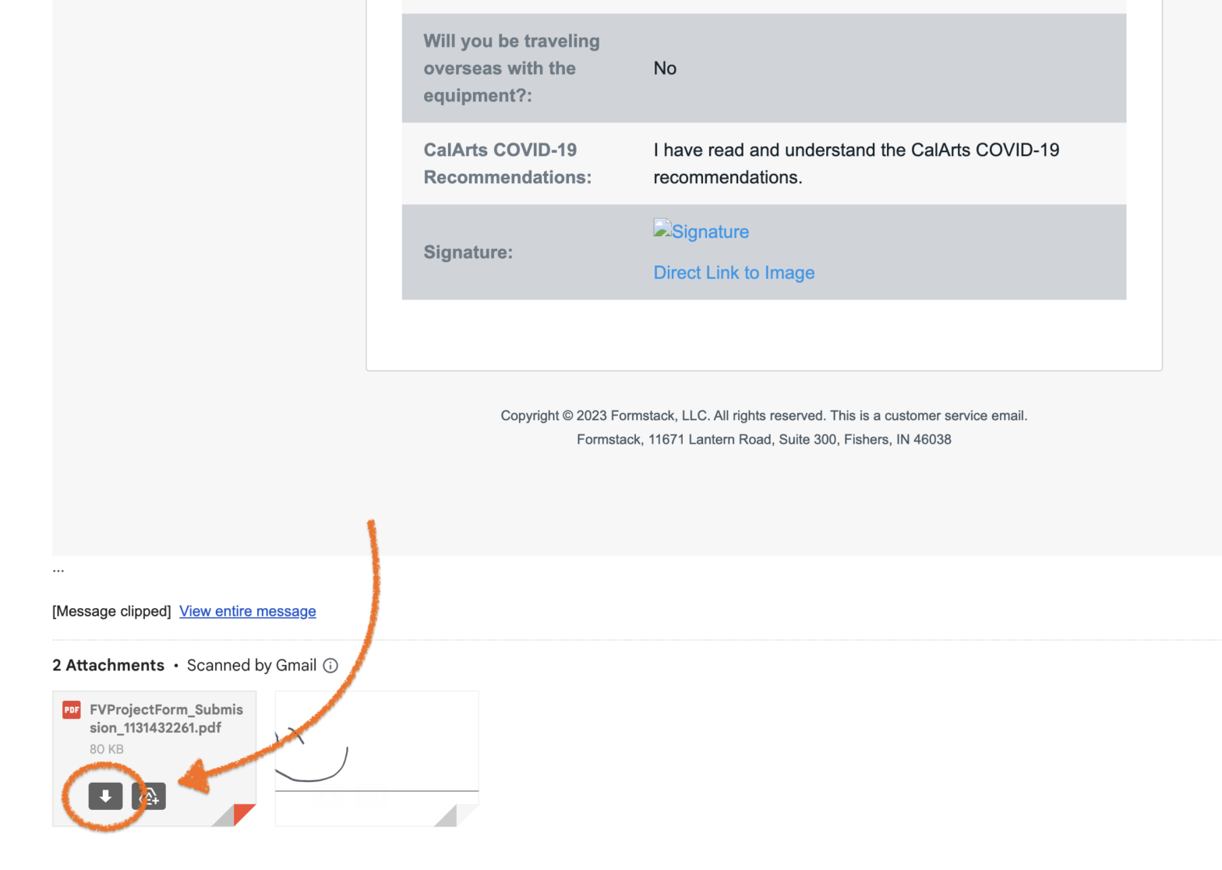Image resolution: width=1222 pixels, height=870 pixels.
Task: Click the red folded corner of PDF attachment
Action: click(245, 815)
